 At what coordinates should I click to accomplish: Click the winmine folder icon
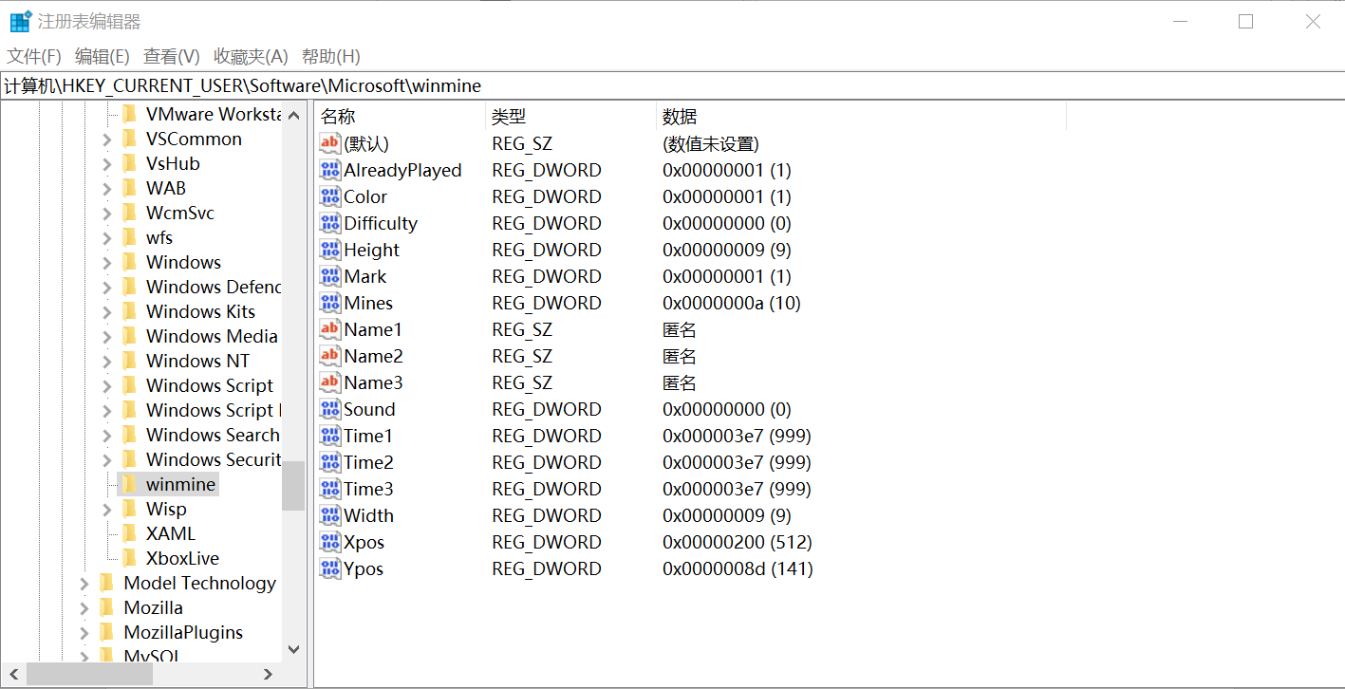(x=129, y=484)
